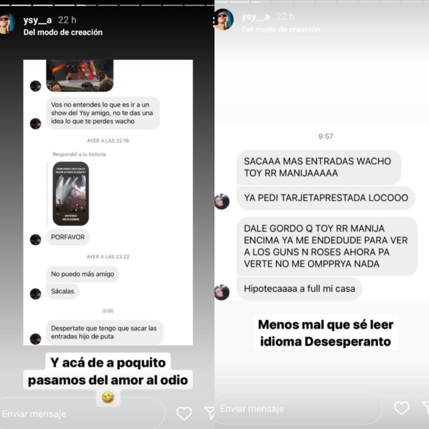Like the left story with heart icon
This screenshot has width=429, height=429.
click(184, 413)
